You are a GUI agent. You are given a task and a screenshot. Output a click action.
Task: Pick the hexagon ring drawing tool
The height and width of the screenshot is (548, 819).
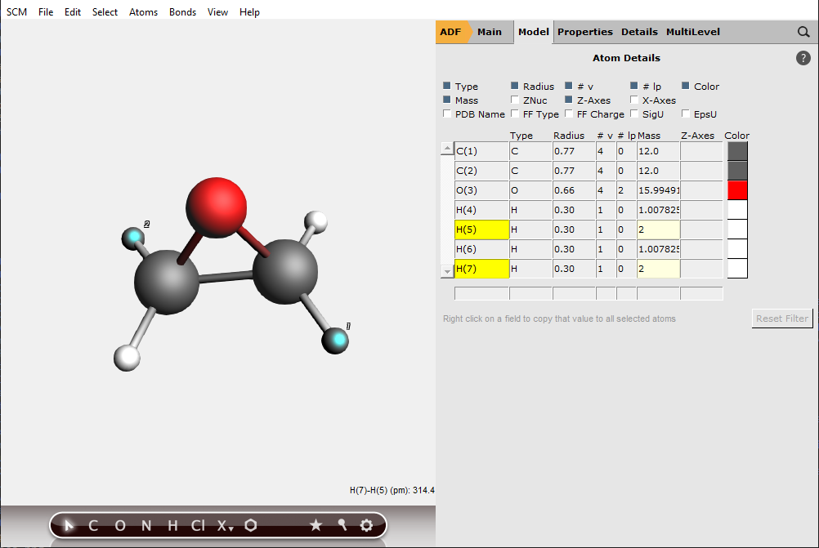point(250,526)
